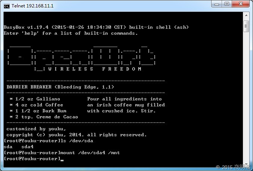The width and height of the screenshot is (253, 171).
Task: Click the "Enter 'help'" hint line
Action: point(71,33)
